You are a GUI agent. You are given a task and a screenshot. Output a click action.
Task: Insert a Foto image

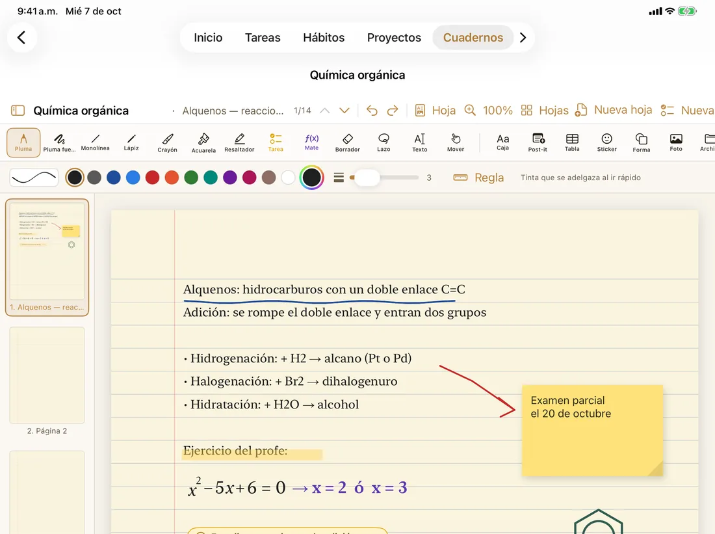[x=676, y=142]
